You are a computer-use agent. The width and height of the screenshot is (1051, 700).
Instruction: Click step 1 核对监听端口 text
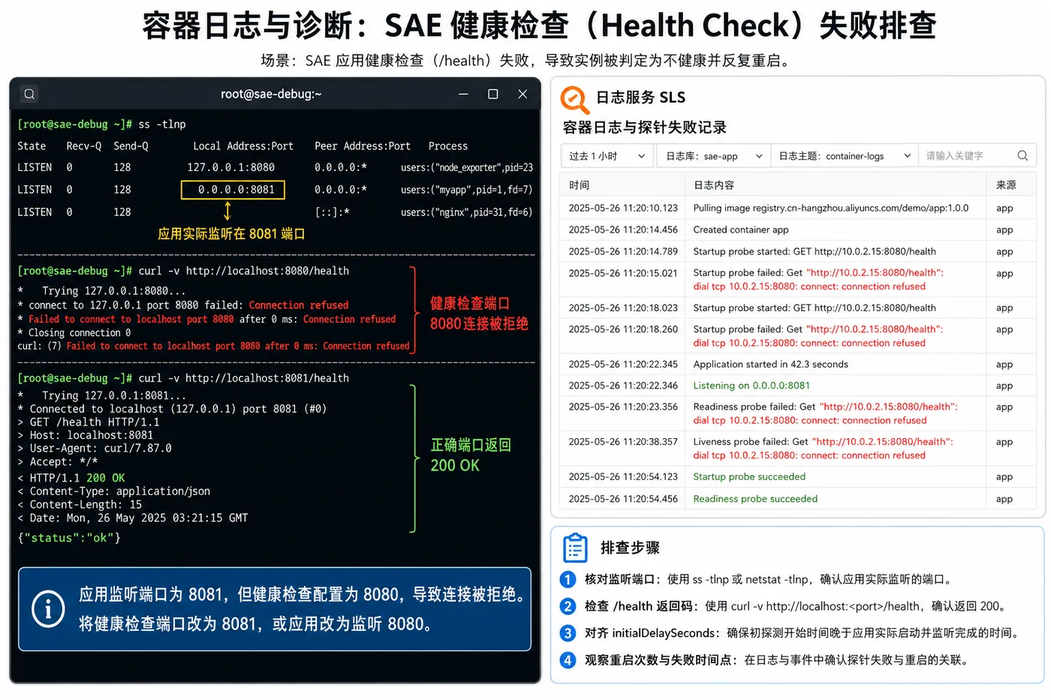tap(769, 579)
